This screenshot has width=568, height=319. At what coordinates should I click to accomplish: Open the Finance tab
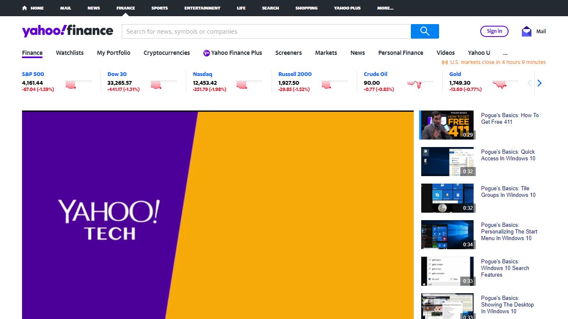32,53
